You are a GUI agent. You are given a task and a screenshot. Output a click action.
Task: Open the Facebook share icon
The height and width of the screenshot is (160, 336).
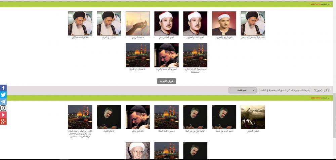pyautogui.click(x=3, y=88)
